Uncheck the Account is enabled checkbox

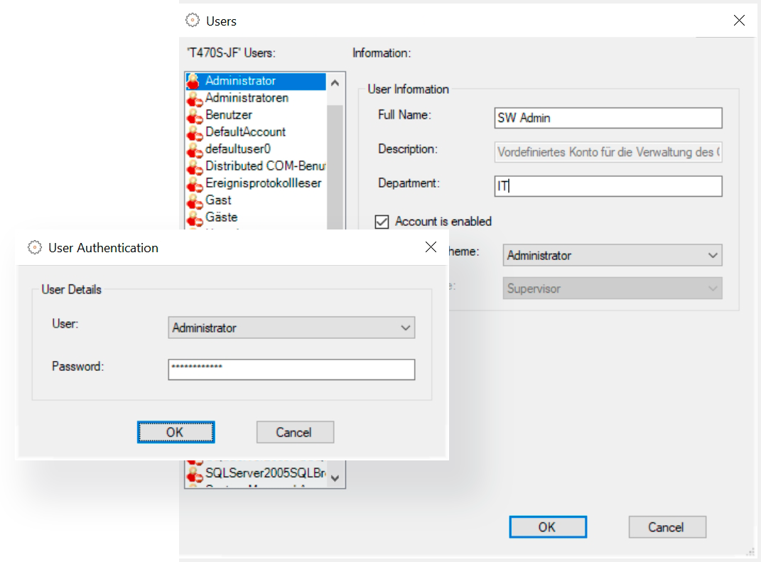tap(382, 222)
